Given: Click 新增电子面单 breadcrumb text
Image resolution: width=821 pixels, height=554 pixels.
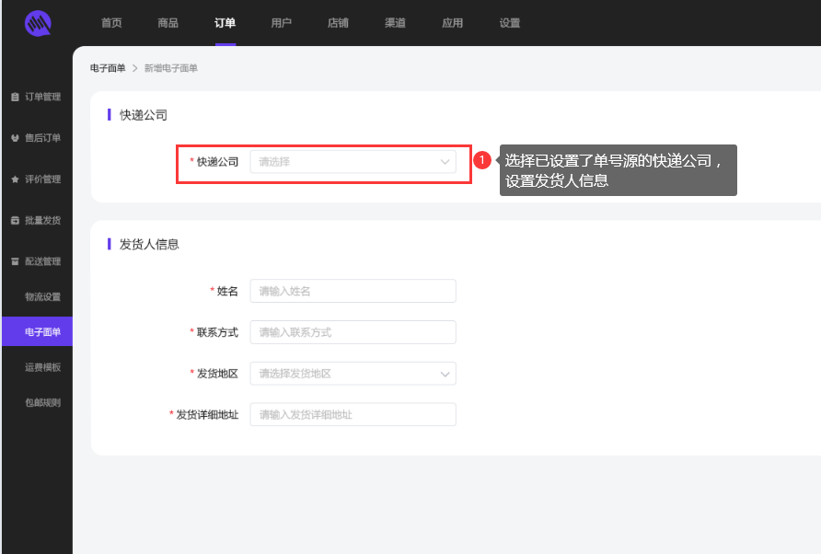Looking at the screenshot, I should point(170,68).
